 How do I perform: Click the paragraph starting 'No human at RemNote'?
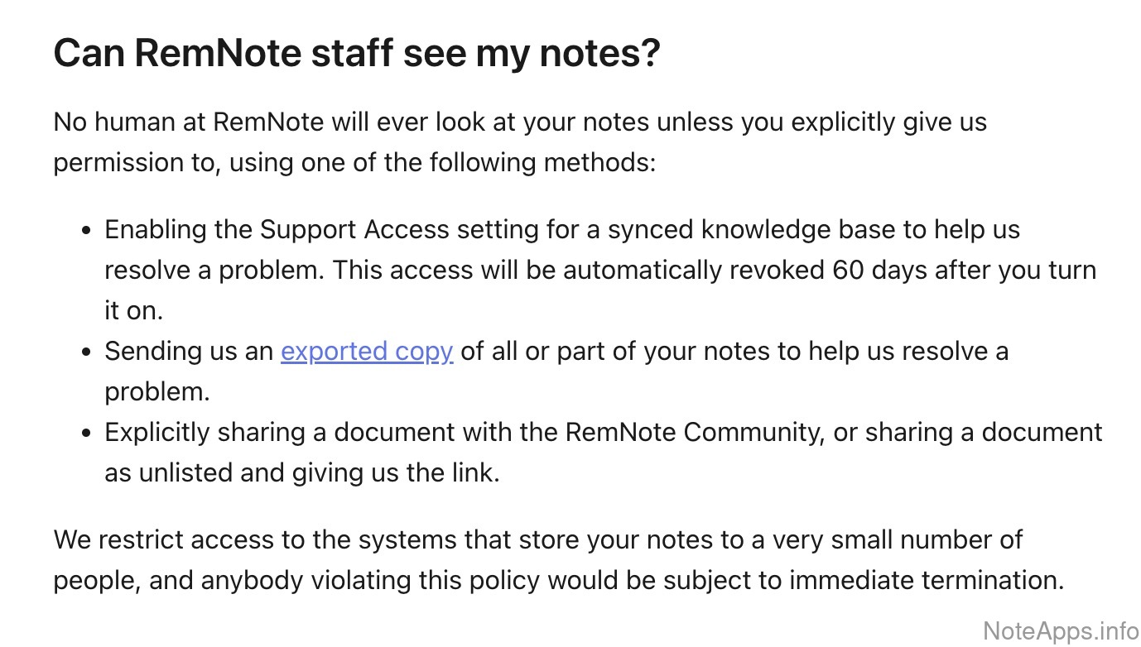(x=520, y=123)
